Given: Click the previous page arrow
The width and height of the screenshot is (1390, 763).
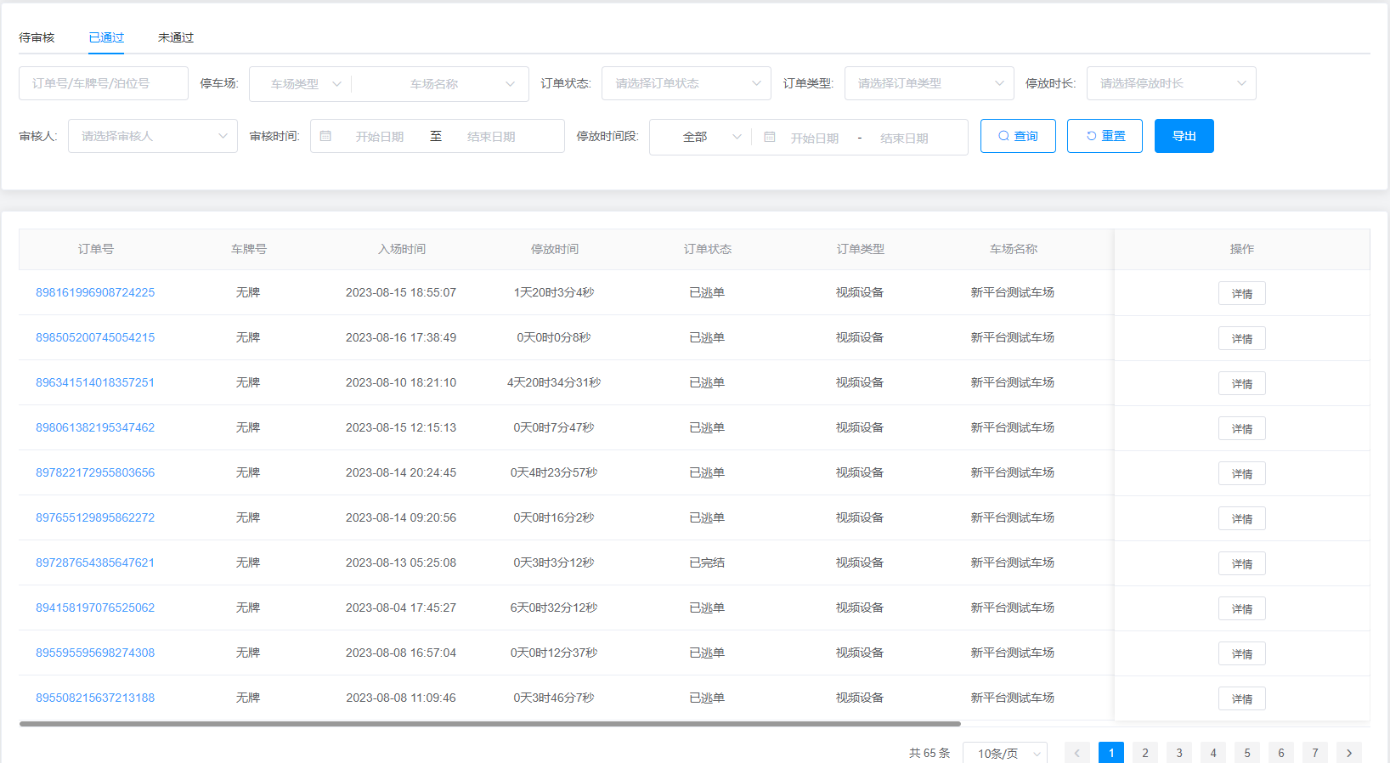Looking at the screenshot, I should 1076,753.
